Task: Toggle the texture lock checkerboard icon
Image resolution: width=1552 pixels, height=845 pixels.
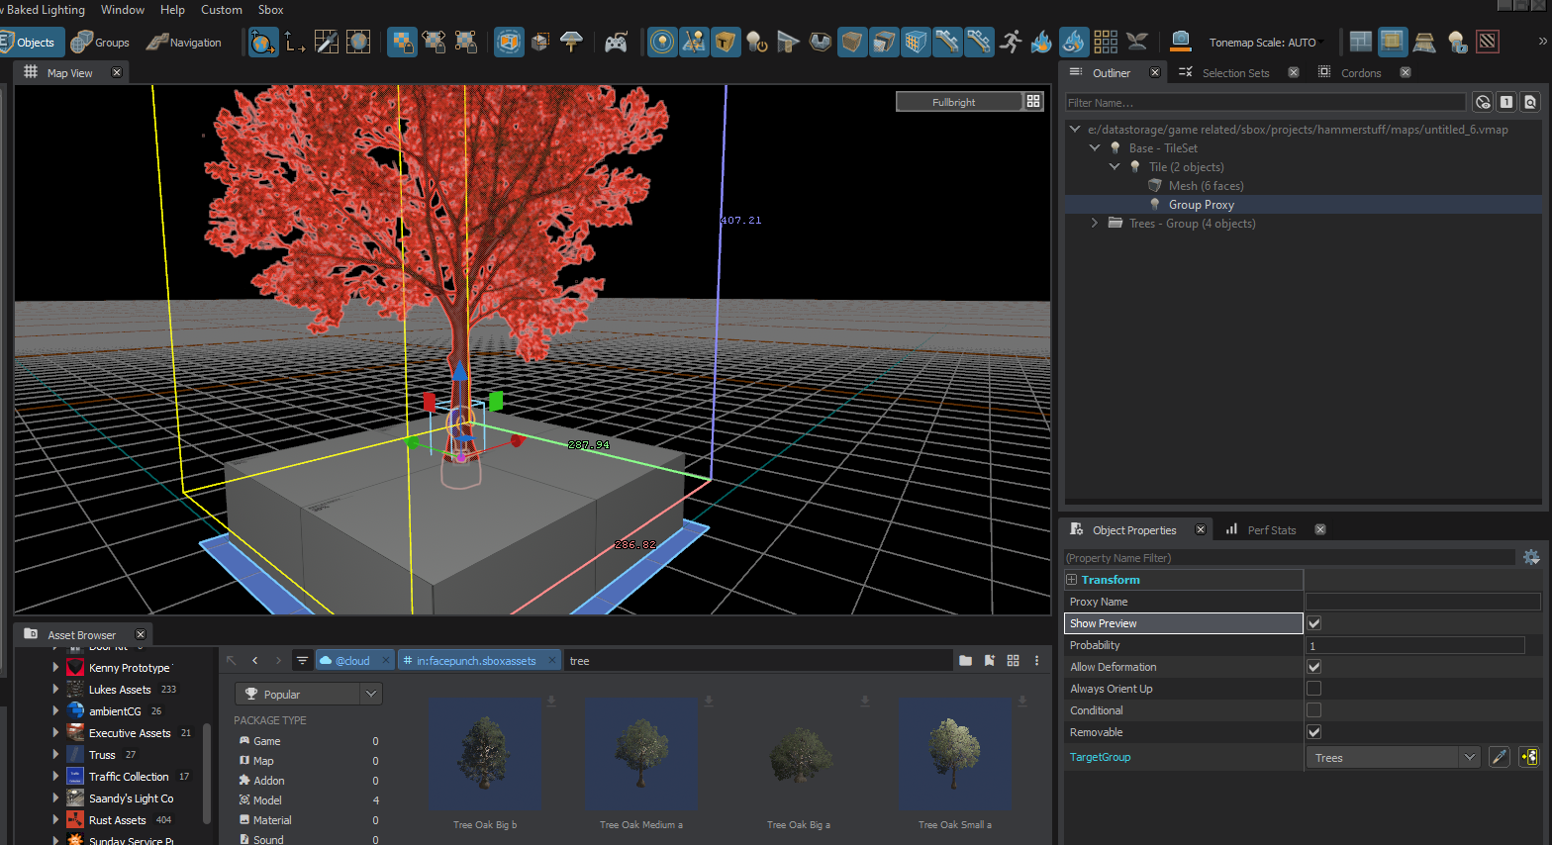Action: (x=402, y=42)
